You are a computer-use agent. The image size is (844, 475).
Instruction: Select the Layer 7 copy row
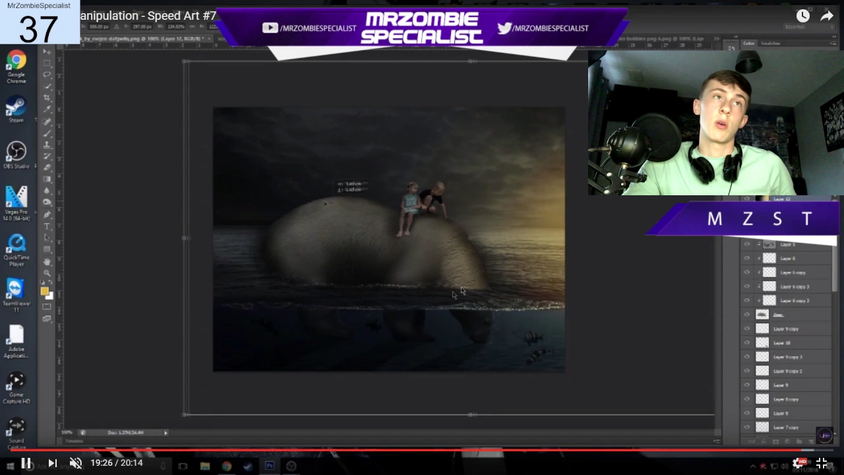(x=787, y=427)
